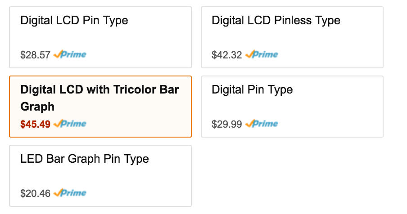Click the Prime badge beside $29.99
Image resolution: width=407 pixels, height=214 pixels.
click(x=262, y=124)
